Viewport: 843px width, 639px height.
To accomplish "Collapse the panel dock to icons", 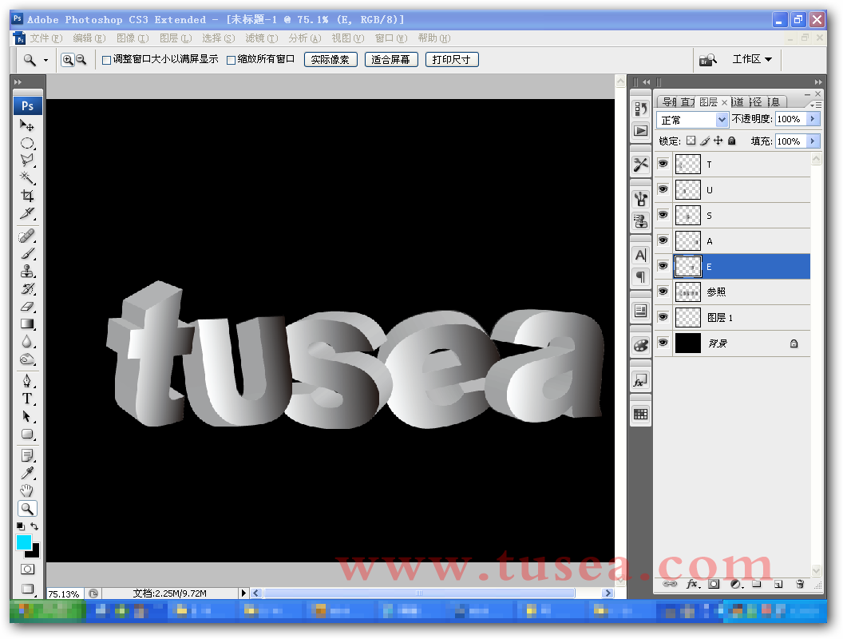I will [x=818, y=81].
